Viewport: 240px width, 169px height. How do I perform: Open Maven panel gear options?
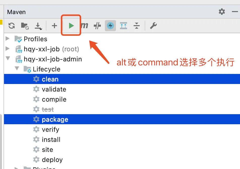tap(222, 12)
